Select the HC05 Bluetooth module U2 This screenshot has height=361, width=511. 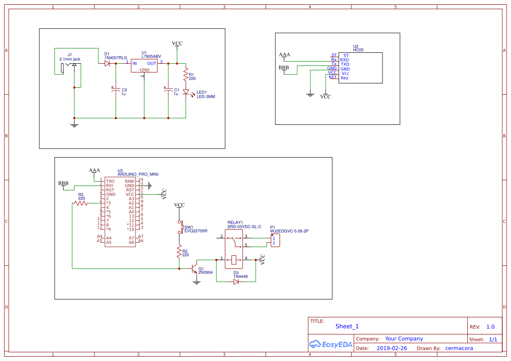coord(361,67)
